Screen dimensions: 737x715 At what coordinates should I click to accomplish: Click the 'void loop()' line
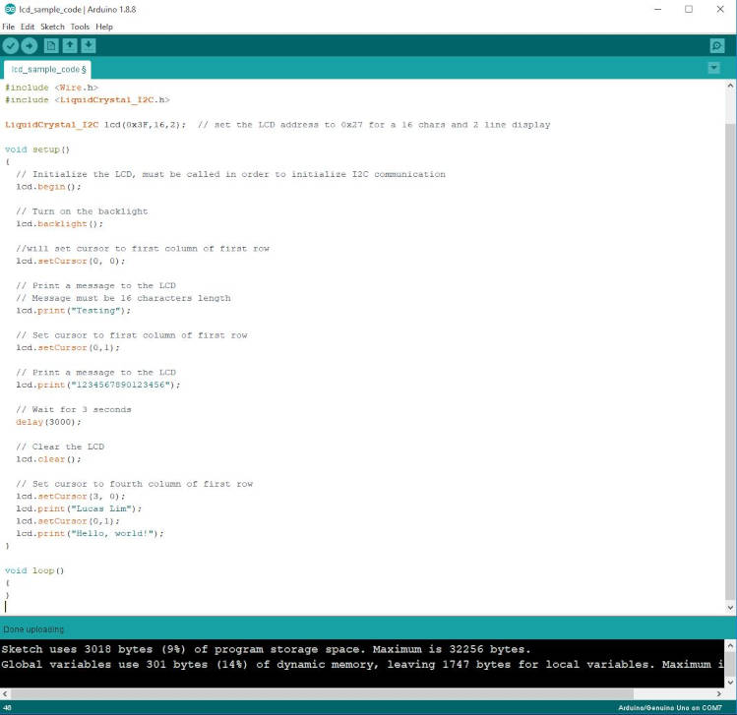coord(34,570)
